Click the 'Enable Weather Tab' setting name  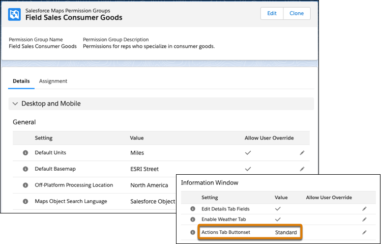pyautogui.click(x=223, y=219)
